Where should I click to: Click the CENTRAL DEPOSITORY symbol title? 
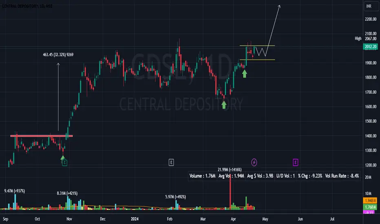click(27, 6)
